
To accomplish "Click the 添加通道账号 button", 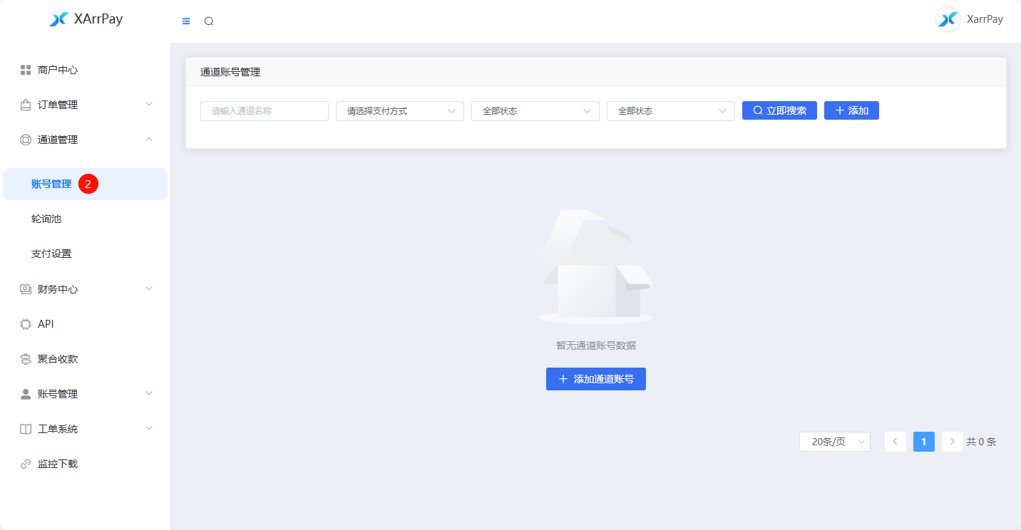I will 595,379.
